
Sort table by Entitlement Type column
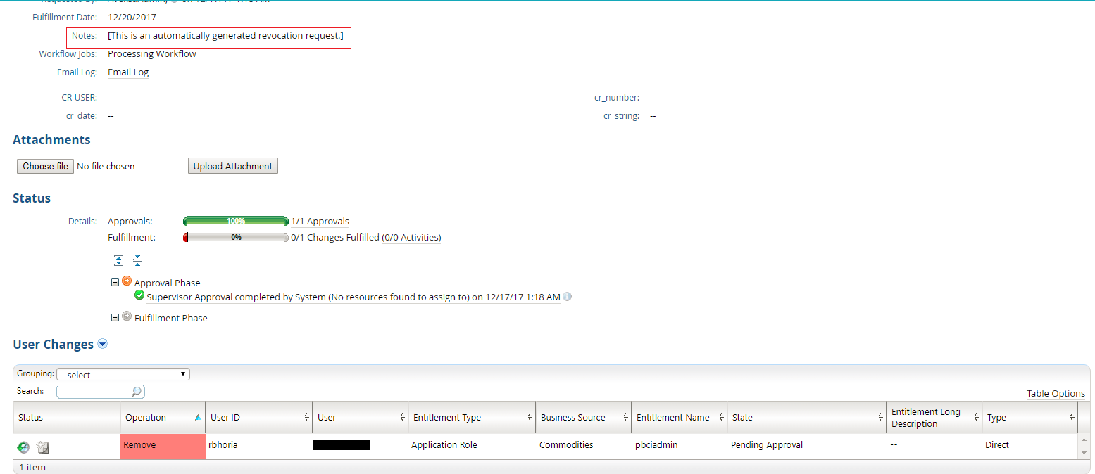447,417
